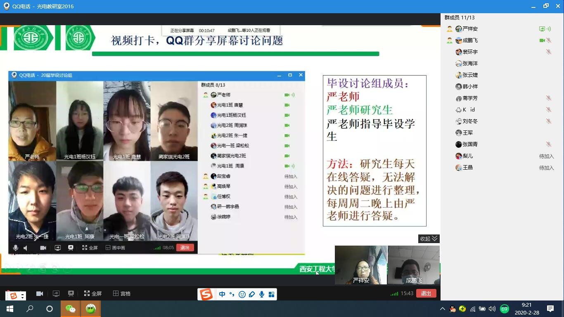This screenshot has height=317, width=564.
Task: Click the Windows search magnifier icon
Action: (30, 309)
